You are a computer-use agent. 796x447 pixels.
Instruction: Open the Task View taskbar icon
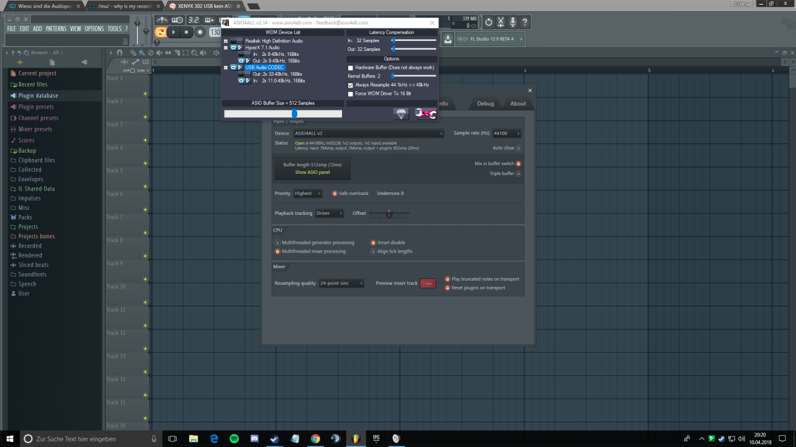pyautogui.click(x=173, y=438)
